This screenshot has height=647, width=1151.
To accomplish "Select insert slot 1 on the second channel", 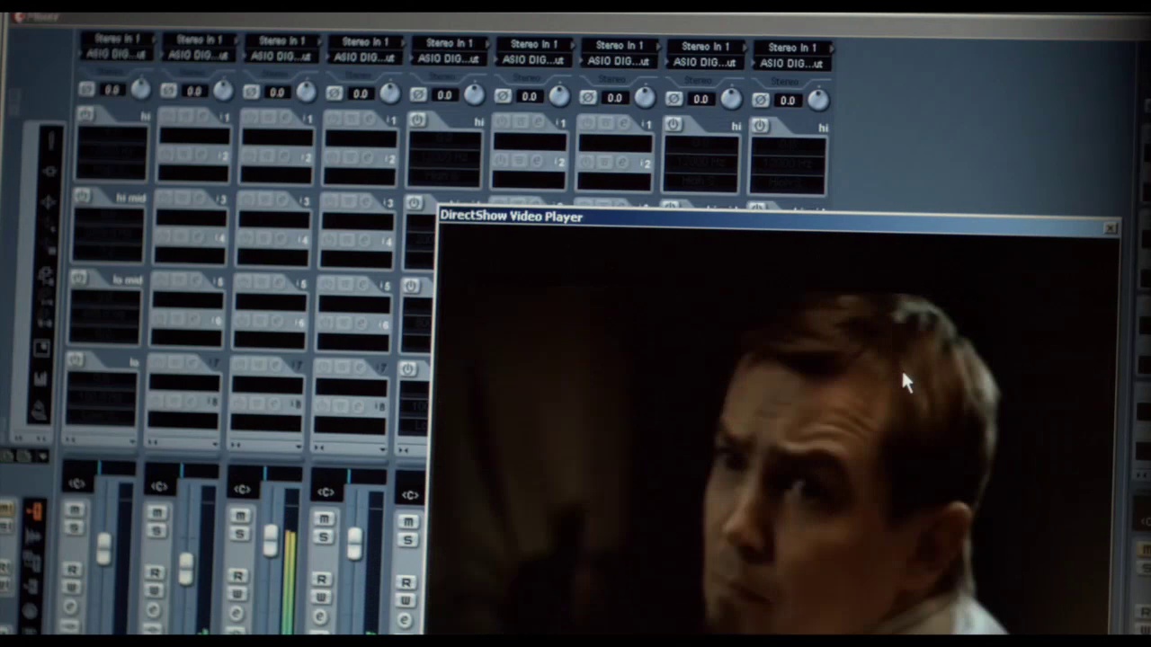I will pyautogui.click(x=193, y=137).
